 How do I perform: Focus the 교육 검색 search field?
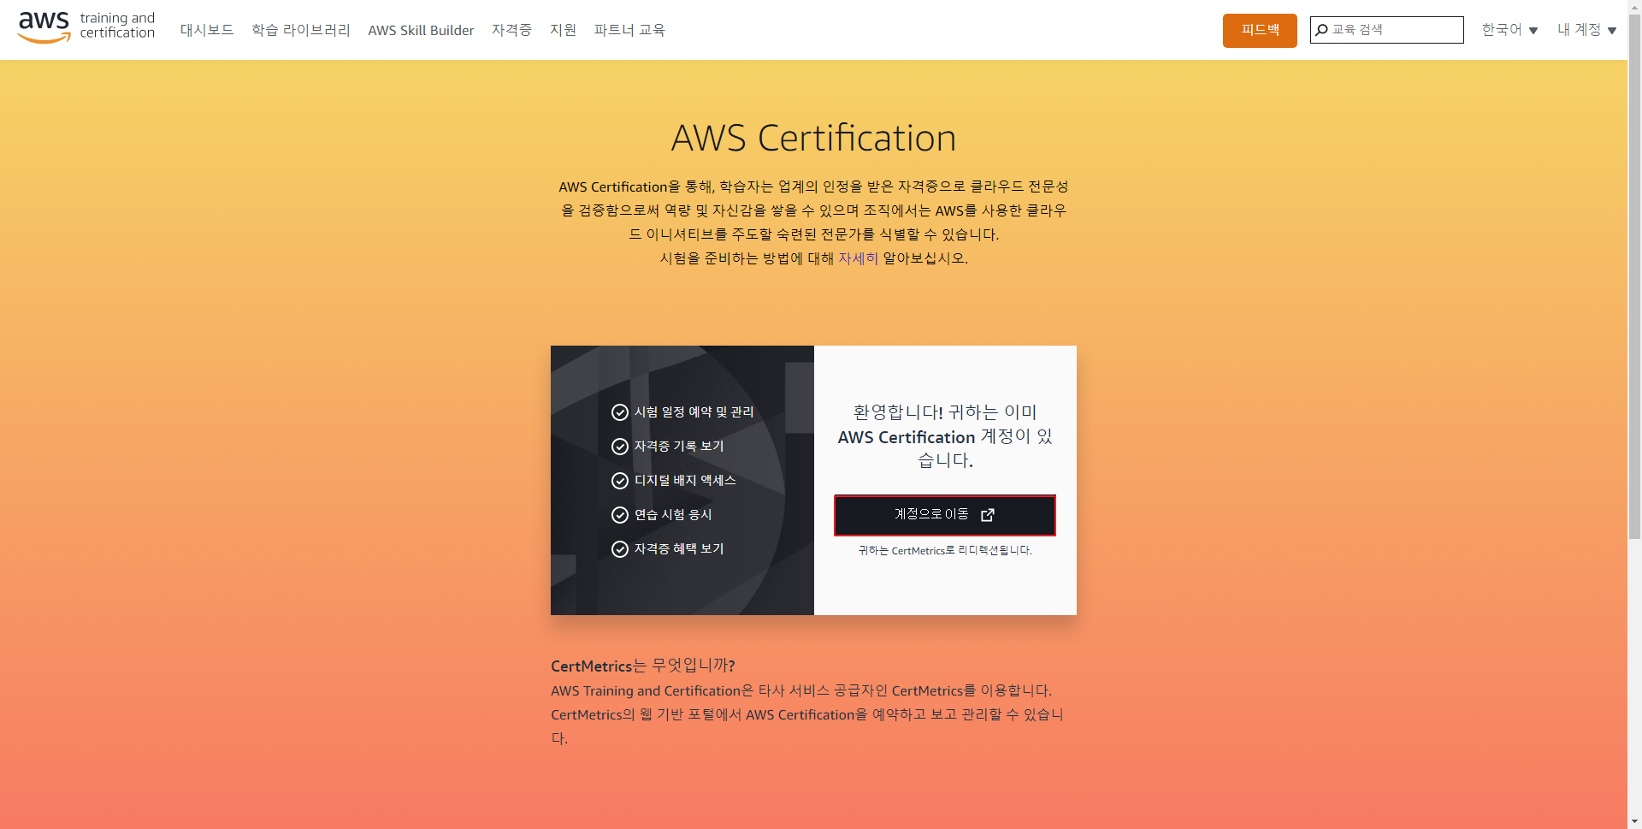[x=1386, y=30]
